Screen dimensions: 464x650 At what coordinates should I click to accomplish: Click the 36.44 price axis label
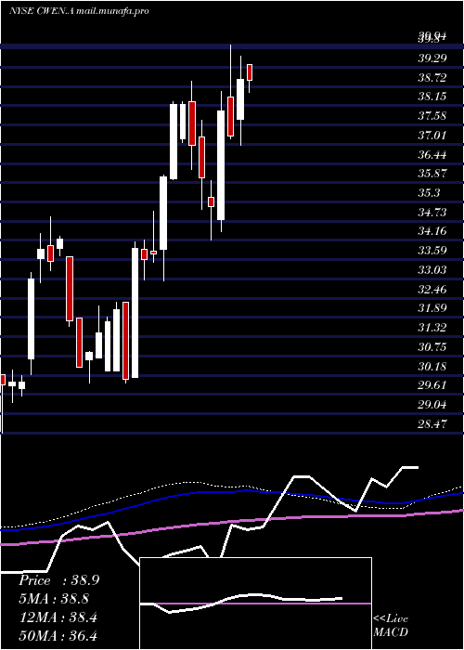[432, 155]
